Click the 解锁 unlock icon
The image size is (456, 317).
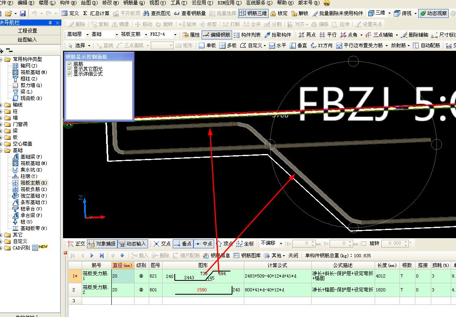(x=300, y=13)
